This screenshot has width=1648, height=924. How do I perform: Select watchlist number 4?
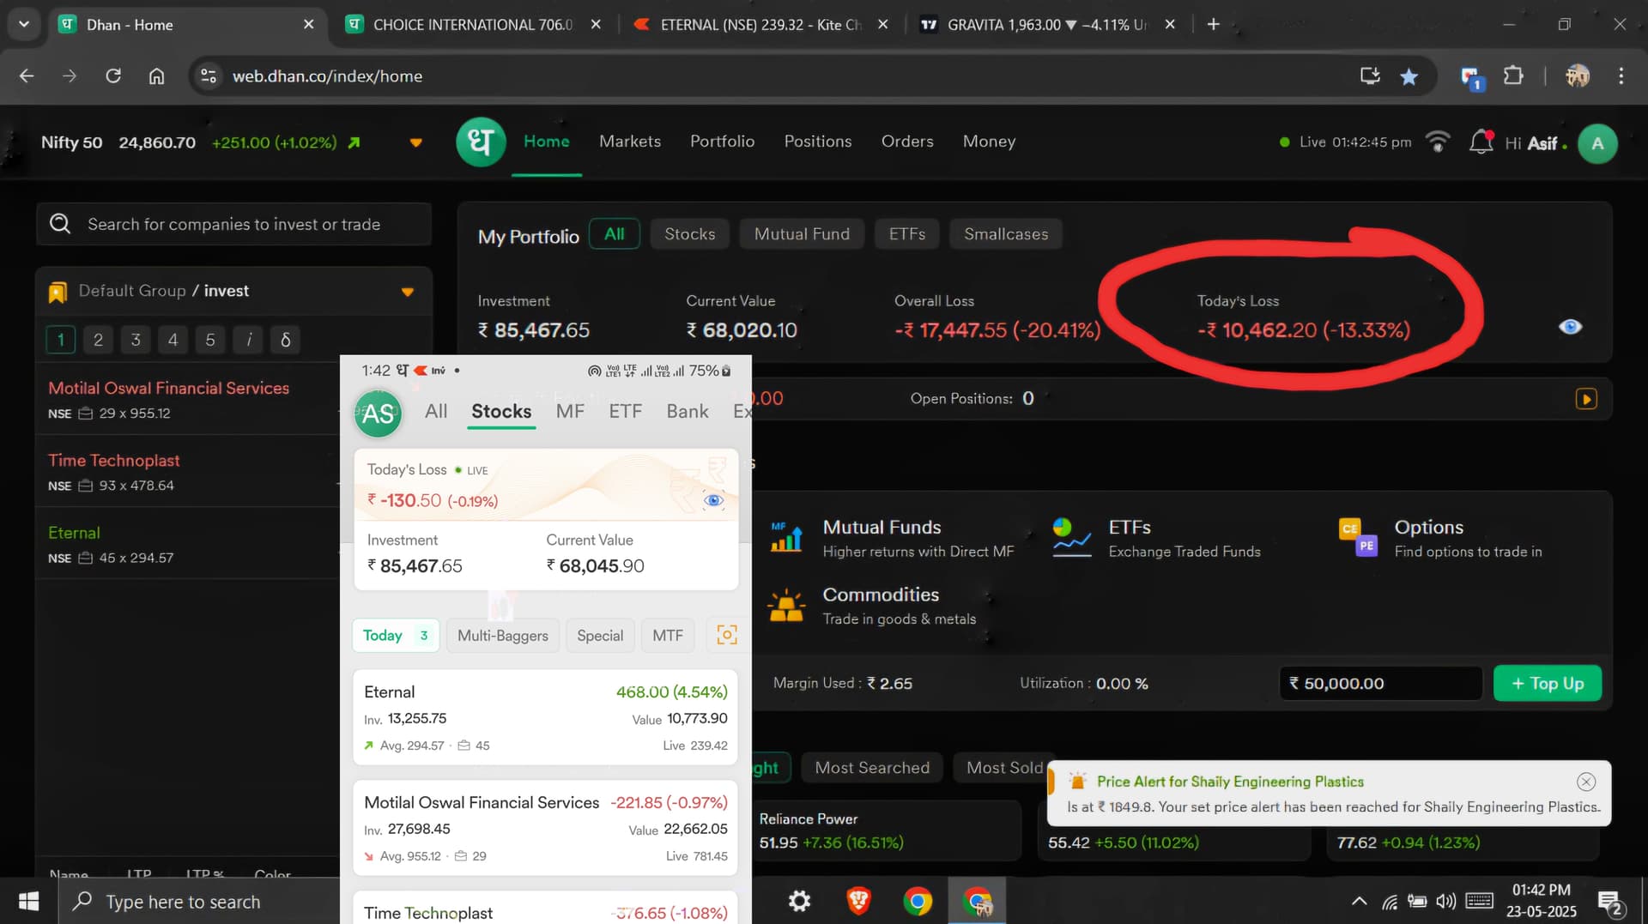coord(173,340)
